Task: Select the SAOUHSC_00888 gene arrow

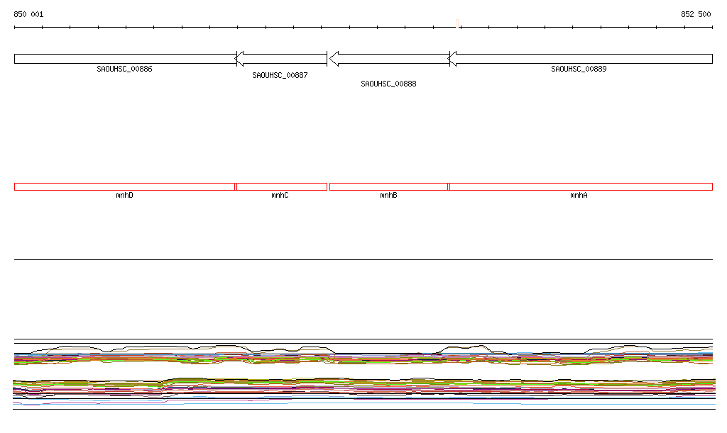Action: tap(389, 59)
